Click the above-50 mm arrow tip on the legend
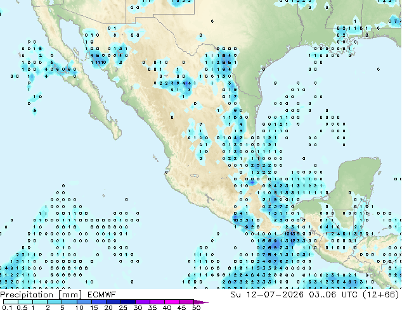This screenshot has width=402, height=310. [x=201, y=302]
